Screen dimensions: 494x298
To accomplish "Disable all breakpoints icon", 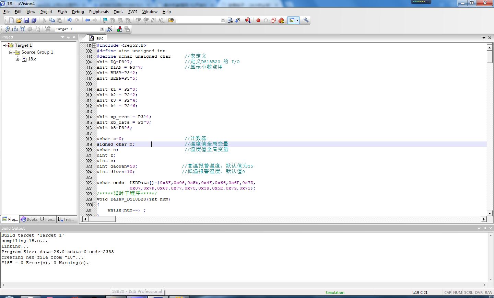I will (273, 20).
